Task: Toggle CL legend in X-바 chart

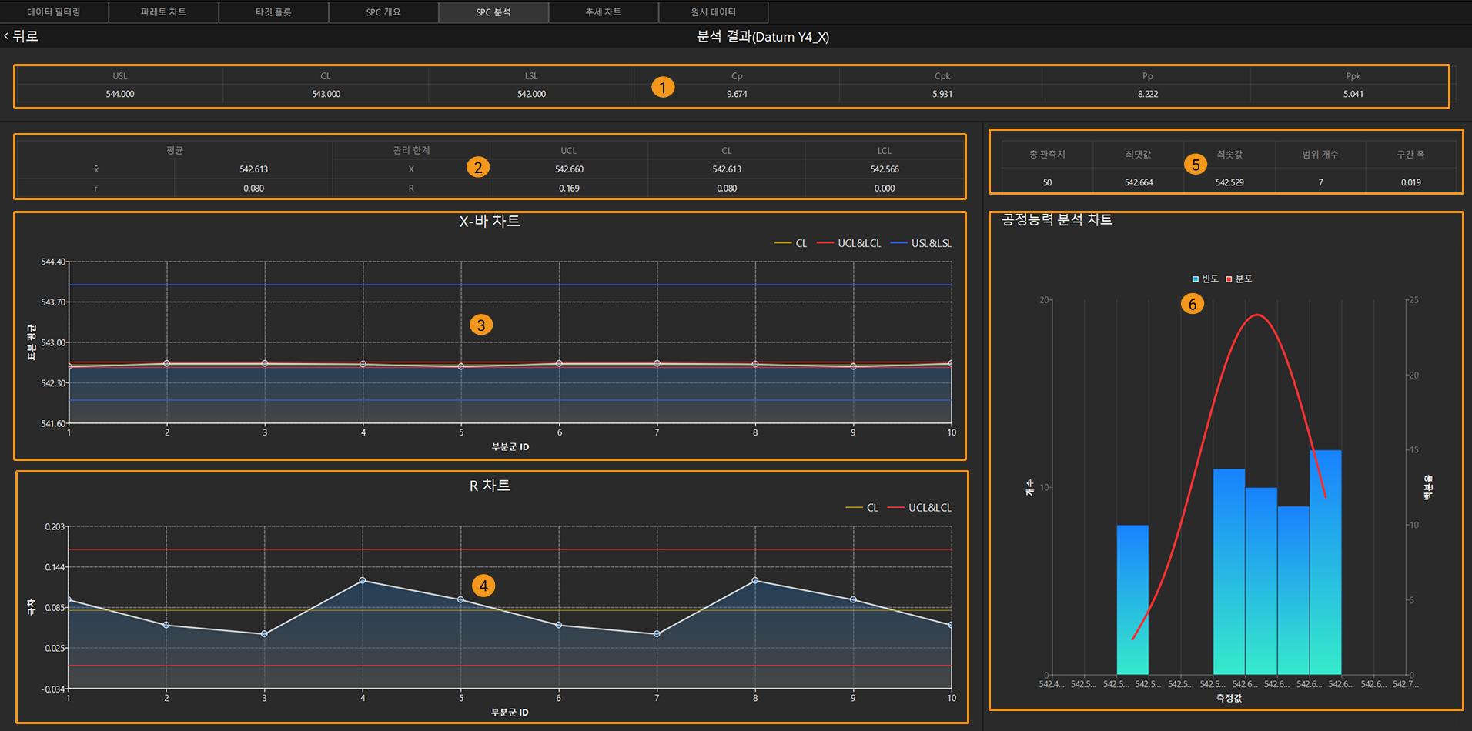Action: [x=791, y=243]
